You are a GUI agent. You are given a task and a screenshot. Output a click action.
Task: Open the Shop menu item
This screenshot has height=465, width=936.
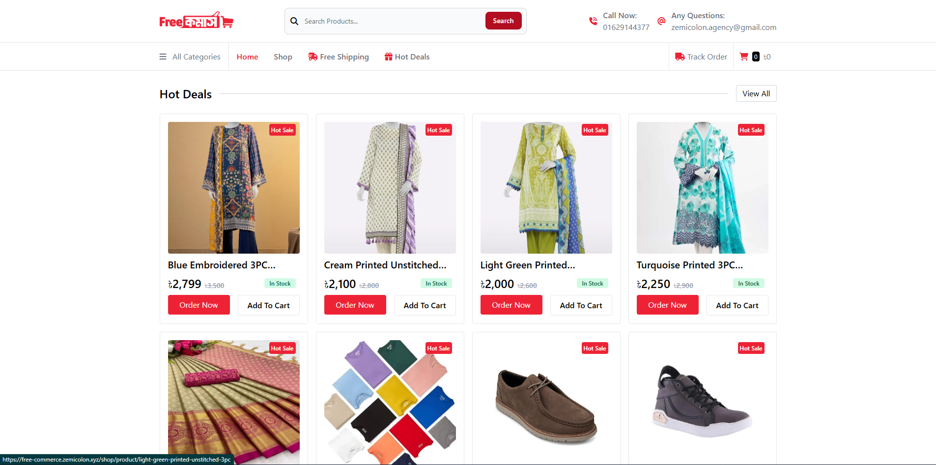click(283, 57)
